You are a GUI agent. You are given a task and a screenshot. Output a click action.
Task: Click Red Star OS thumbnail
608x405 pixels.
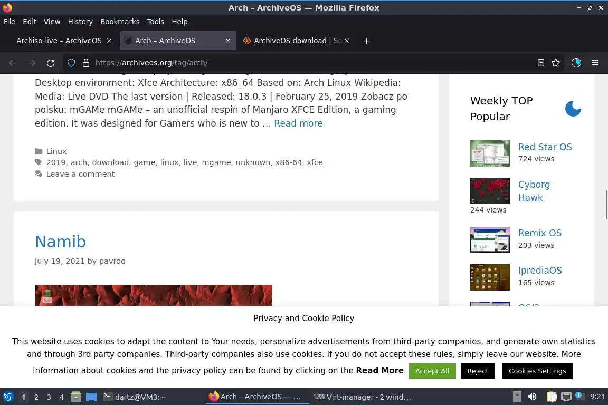click(x=490, y=153)
